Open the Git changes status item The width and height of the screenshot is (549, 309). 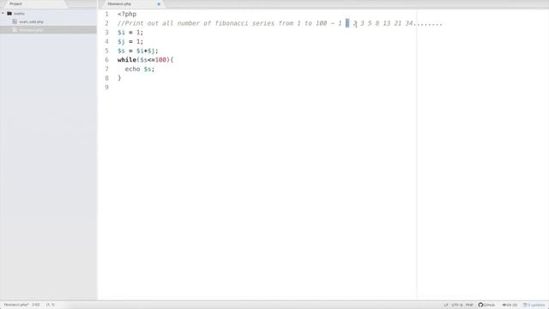point(510,305)
